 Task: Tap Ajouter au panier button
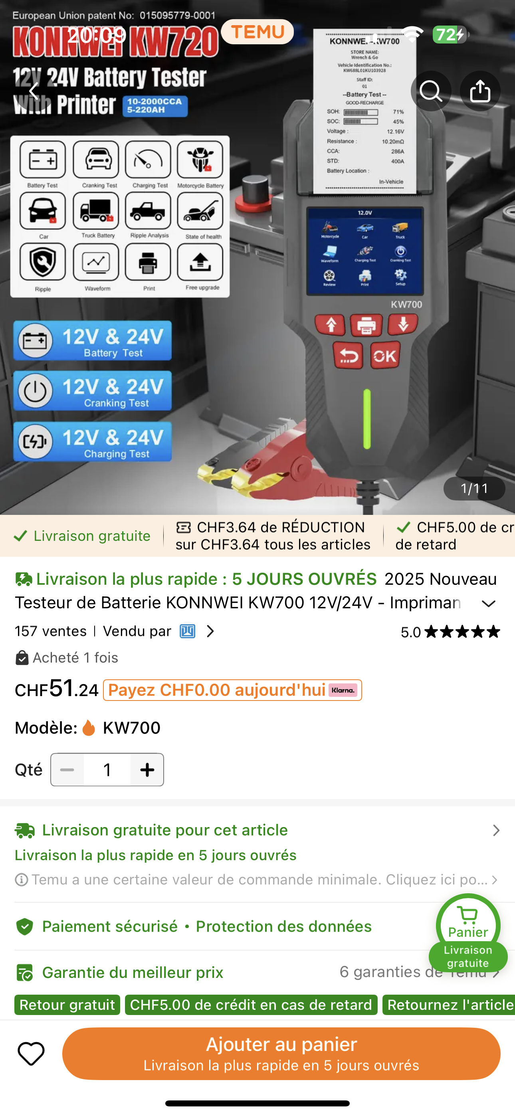(281, 1053)
